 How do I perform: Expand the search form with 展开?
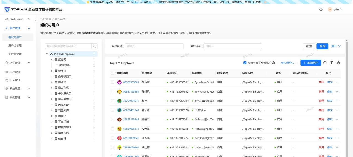point(336,46)
